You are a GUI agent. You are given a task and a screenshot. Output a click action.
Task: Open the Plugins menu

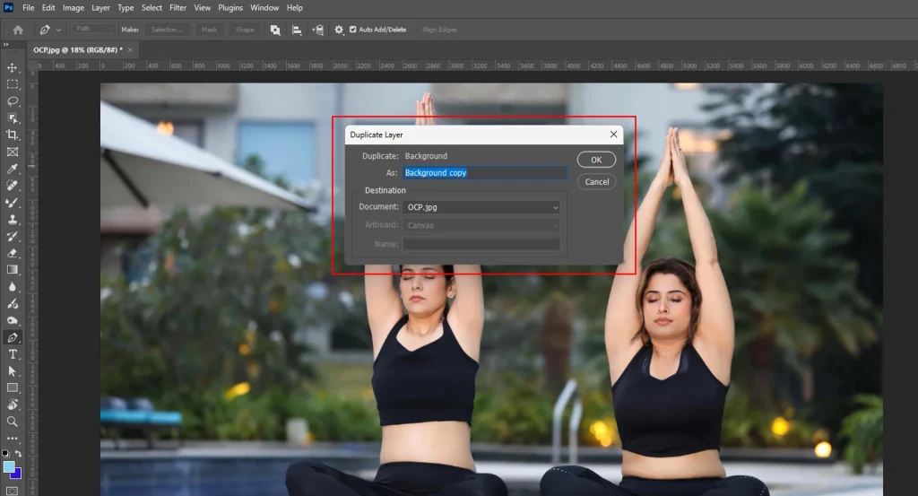230,7
